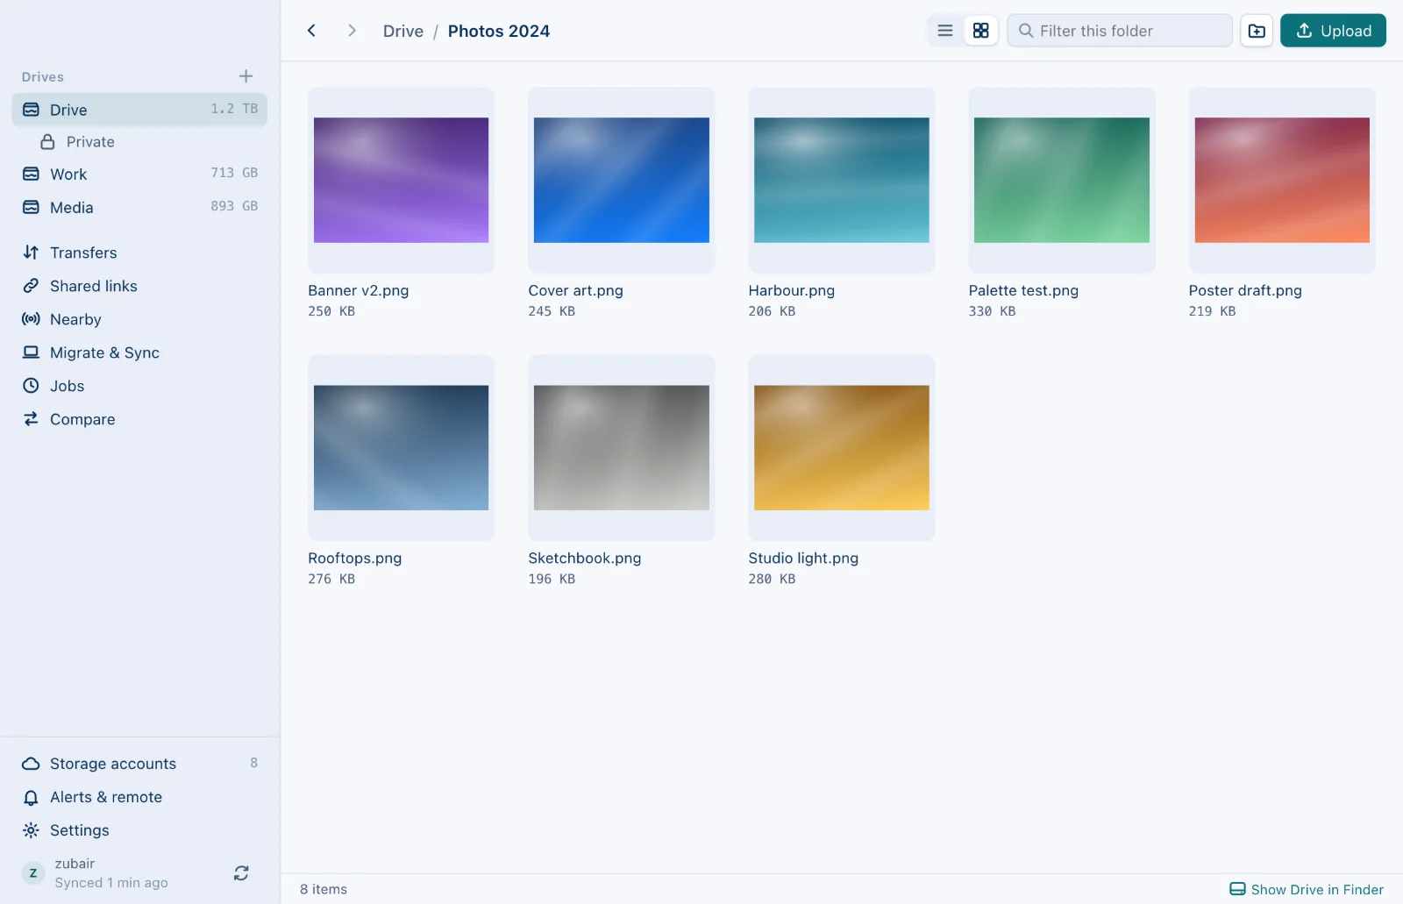Add a new drive with the plus icon
This screenshot has width=1403, height=904.
click(246, 76)
